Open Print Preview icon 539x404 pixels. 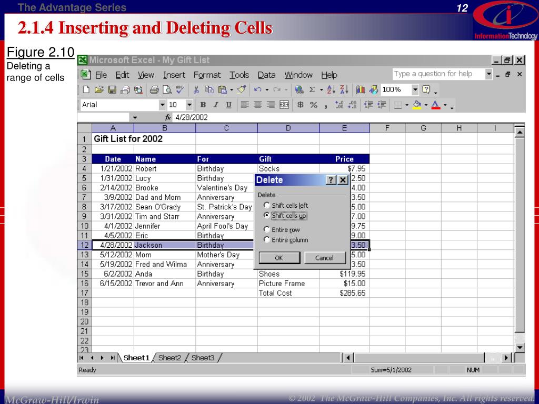167,89
